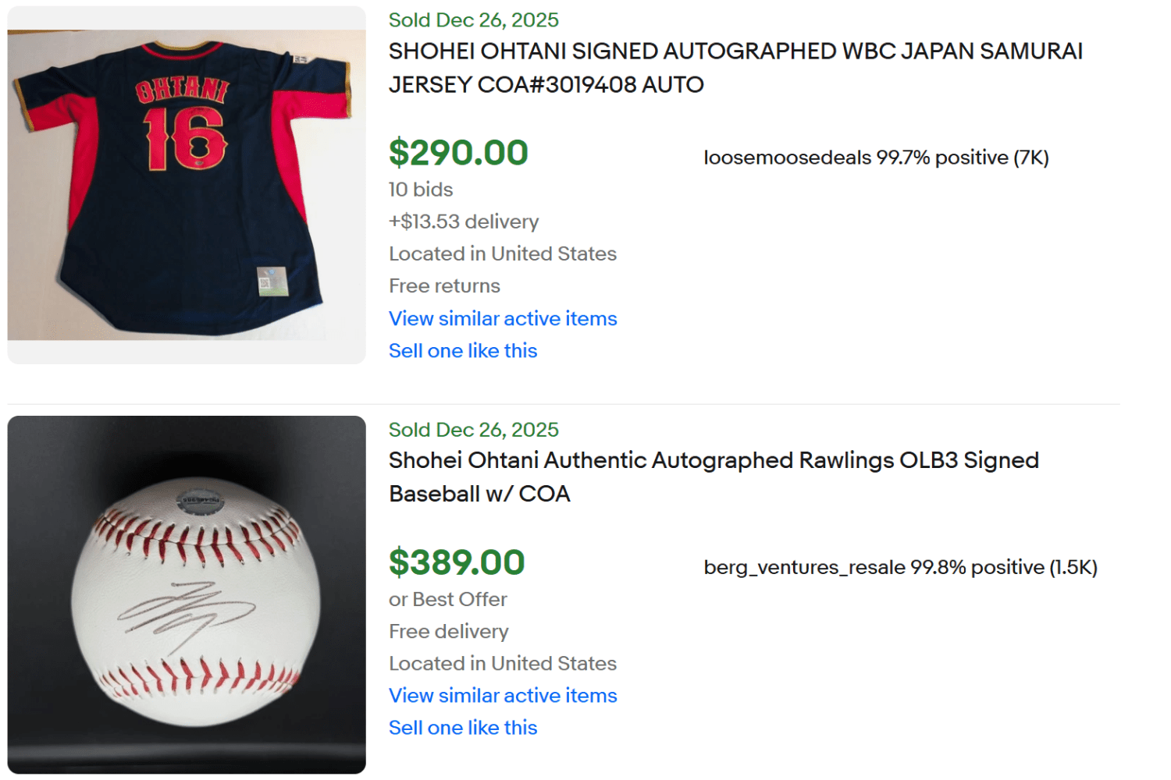Click the Free returns text on jersey listing
Screen dimensions: 1171x780
tap(443, 285)
